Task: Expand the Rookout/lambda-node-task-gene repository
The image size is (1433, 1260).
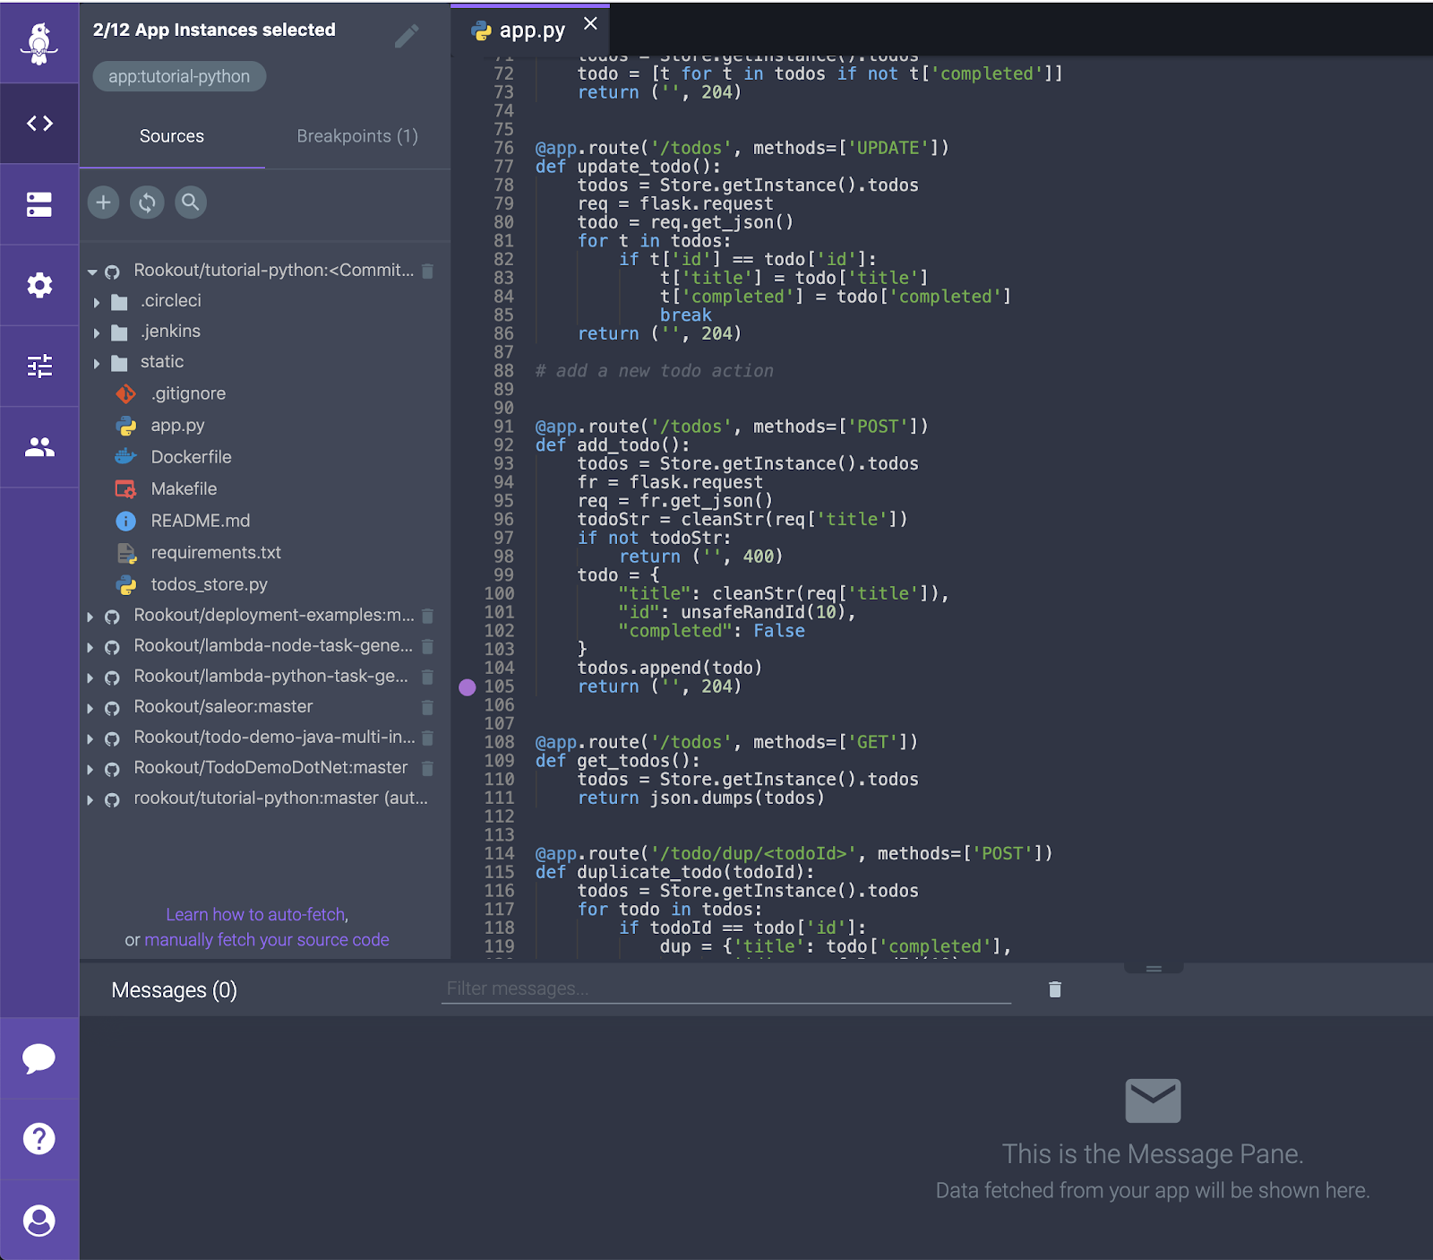Action: pyautogui.click(x=90, y=647)
